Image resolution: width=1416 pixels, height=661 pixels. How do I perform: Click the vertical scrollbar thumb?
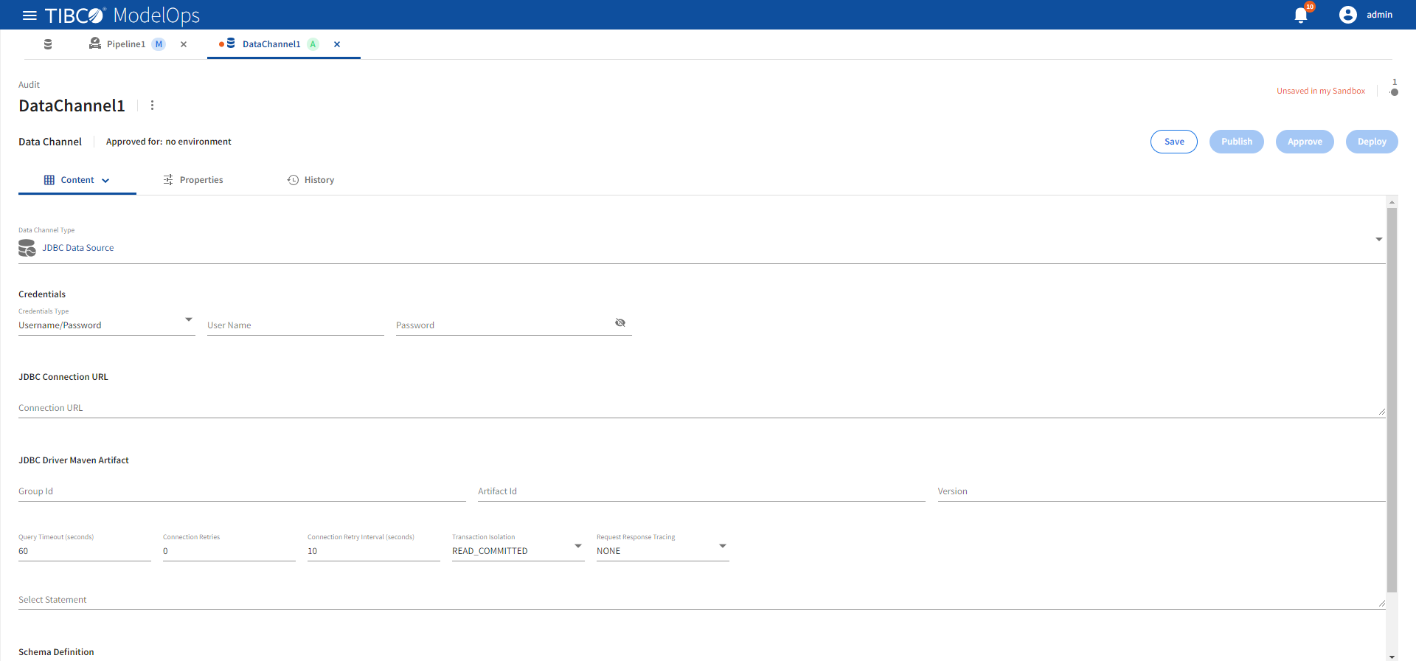[x=1392, y=400]
